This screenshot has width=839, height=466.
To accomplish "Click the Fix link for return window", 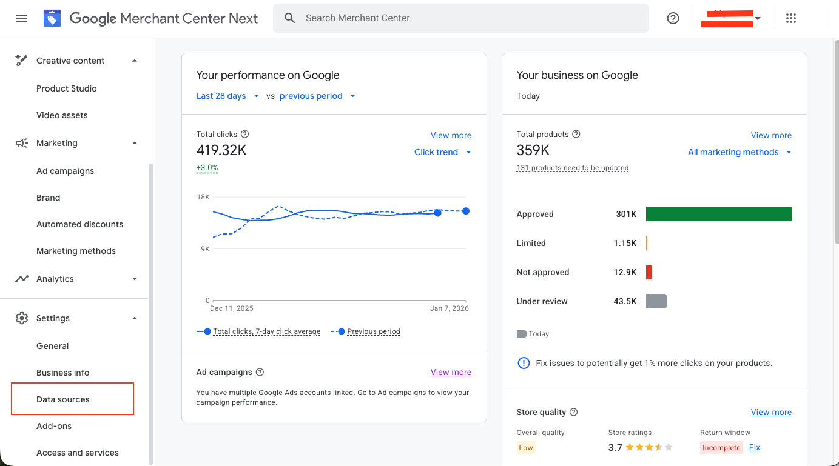I will click(754, 447).
